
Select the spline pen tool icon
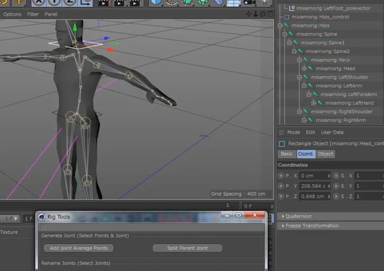tap(171, 3)
